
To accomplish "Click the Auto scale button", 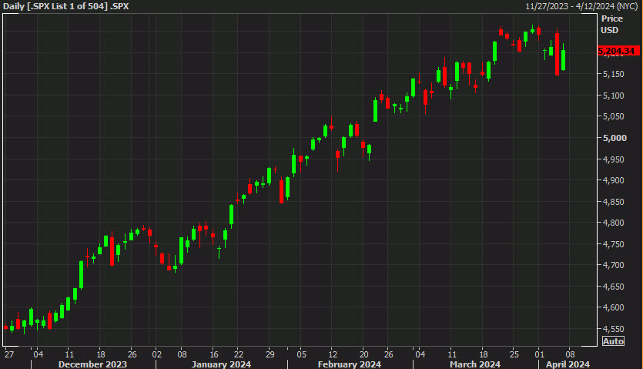I will coord(613,341).
